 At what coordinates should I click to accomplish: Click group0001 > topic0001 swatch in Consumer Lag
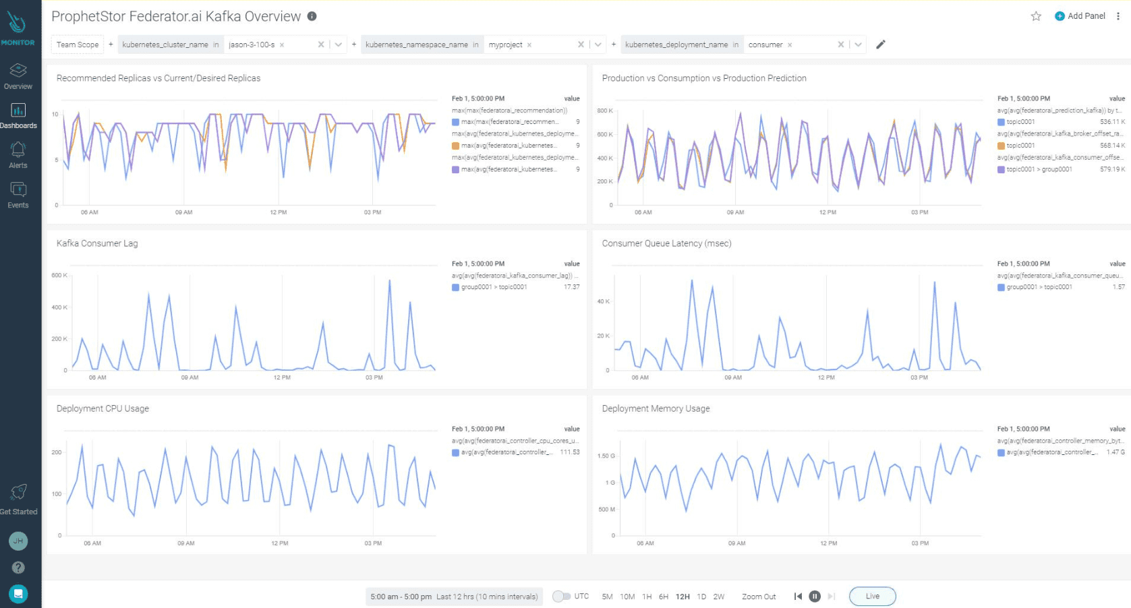tap(456, 287)
